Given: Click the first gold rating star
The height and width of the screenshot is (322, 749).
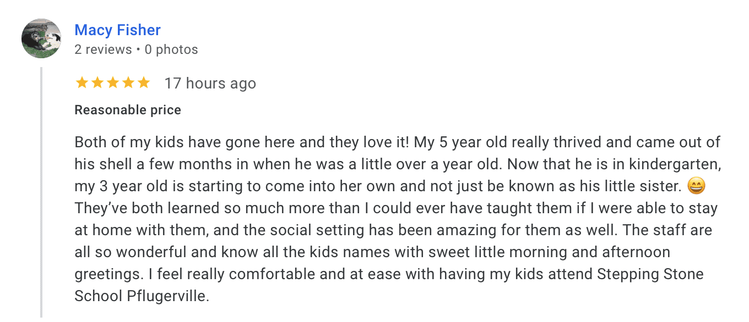Looking at the screenshot, I should tap(82, 83).
